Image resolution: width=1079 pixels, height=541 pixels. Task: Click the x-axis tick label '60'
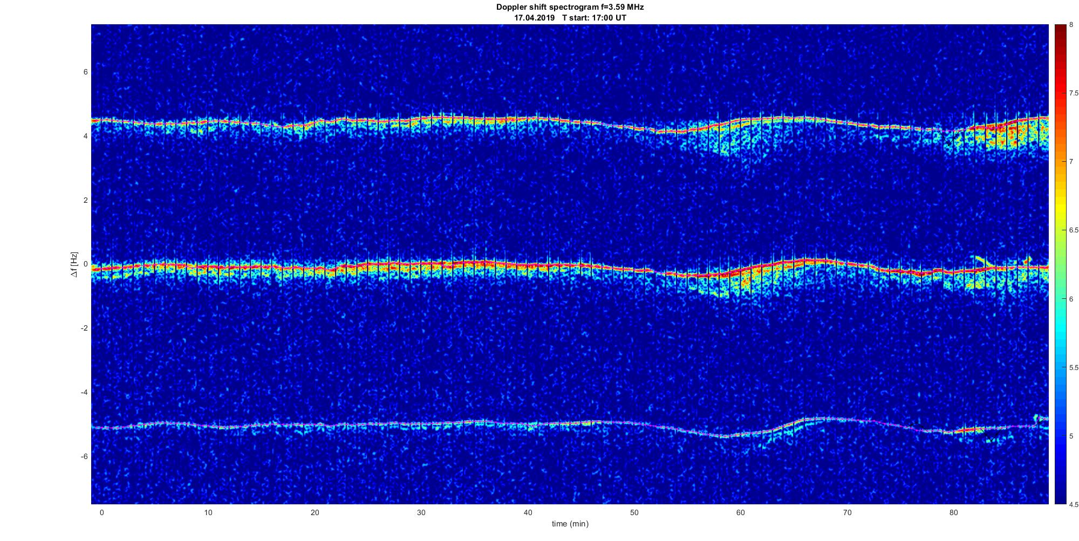coord(741,513)
